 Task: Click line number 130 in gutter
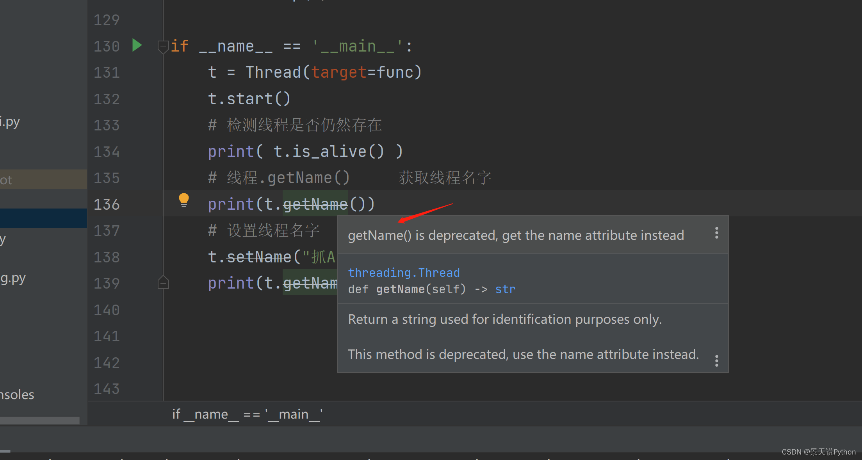tap(107, 46)
